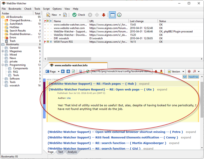This screenshot has height=159, width=204.
Task: Click the blue forward arrow in browser toolbar
Action: pos(68,71)
